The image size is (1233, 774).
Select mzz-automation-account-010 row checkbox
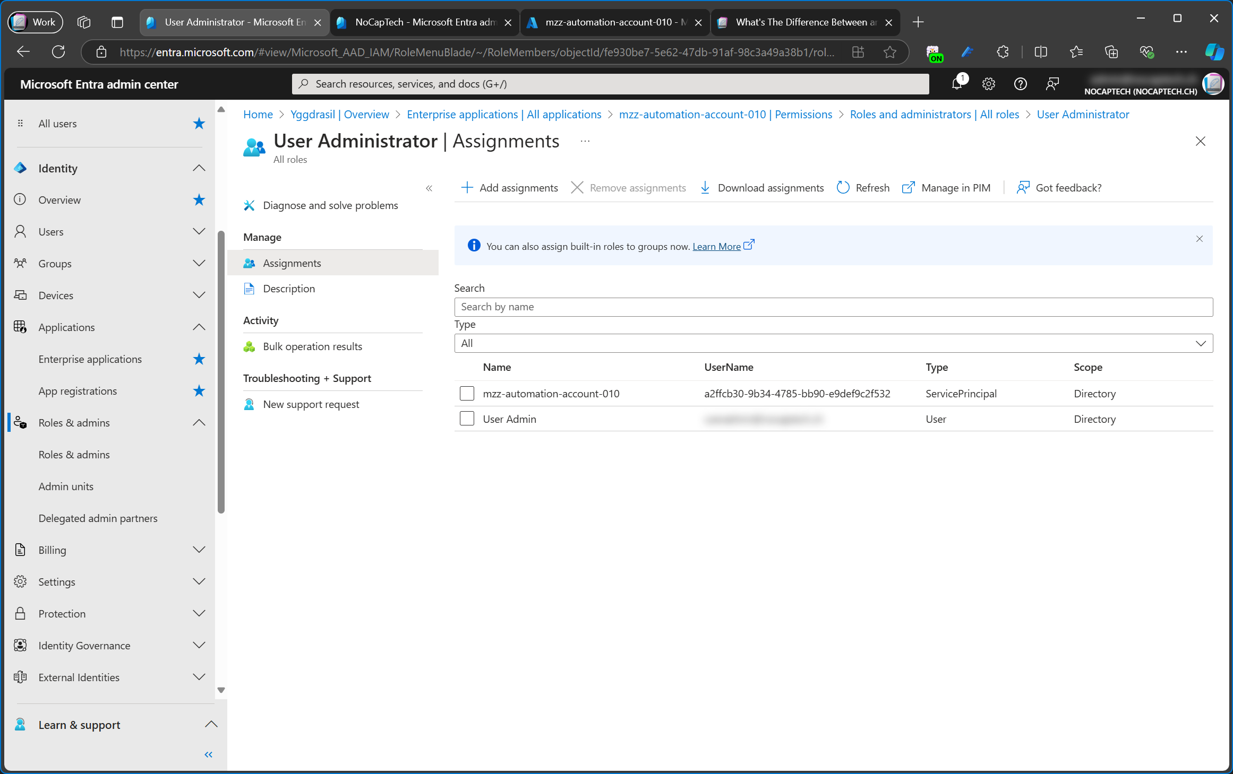(x=467, y=394)
